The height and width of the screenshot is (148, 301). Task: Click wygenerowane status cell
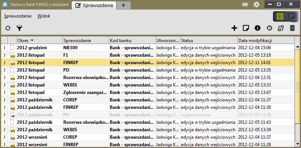[x=209, y=115]
